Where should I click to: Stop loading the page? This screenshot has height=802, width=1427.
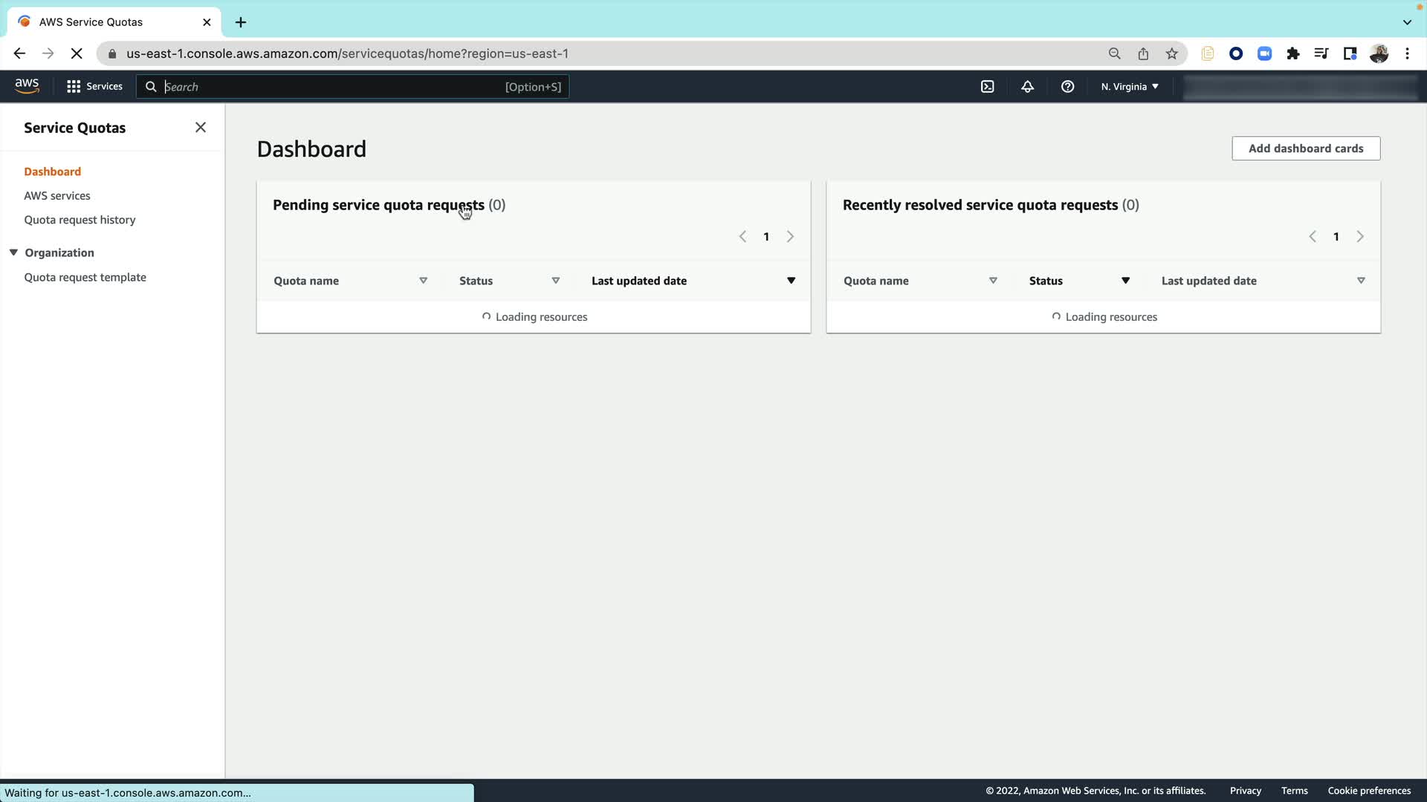[77, 53]
